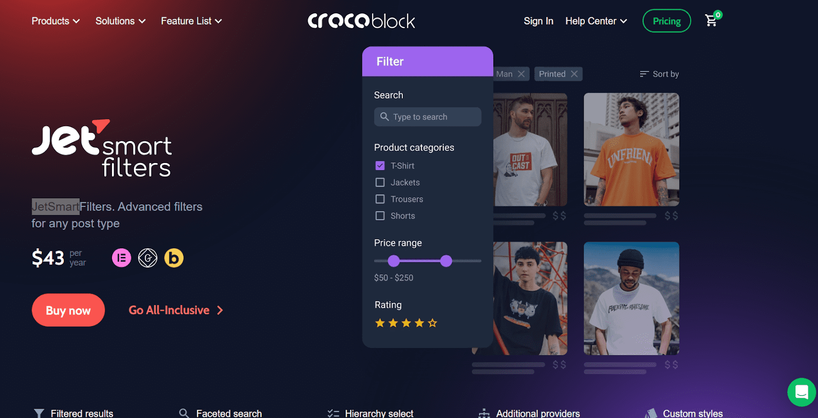Click the Gutenberg compatibility icon
Viewport: 818px width, 418px height.
(148, 258)
